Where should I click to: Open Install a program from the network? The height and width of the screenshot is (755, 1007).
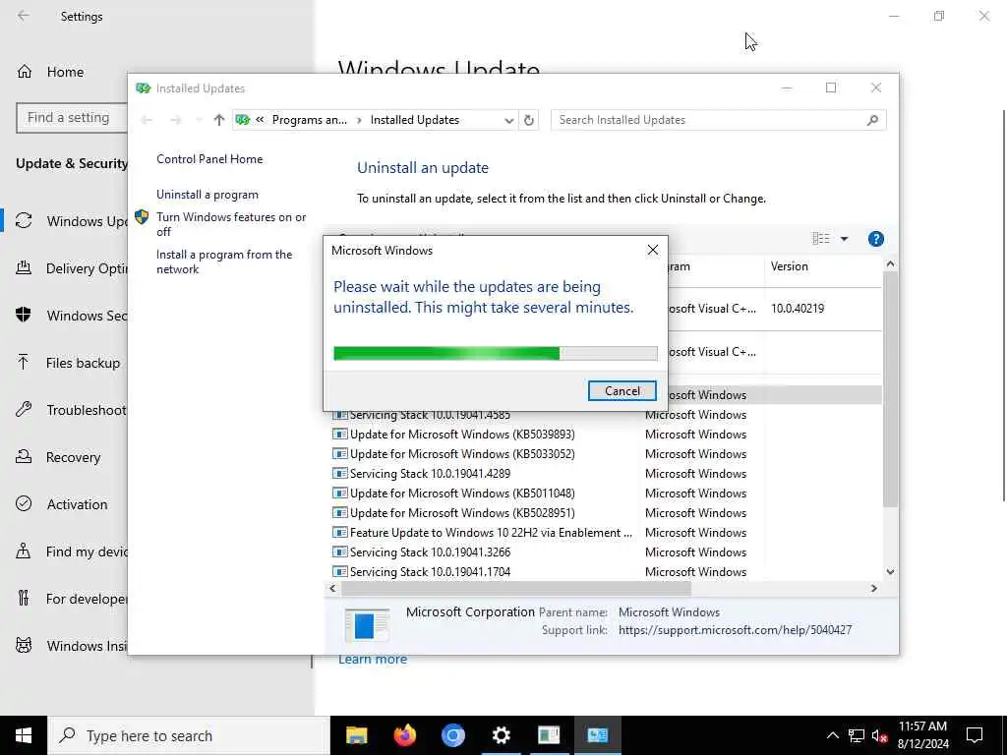pos(224,261)
